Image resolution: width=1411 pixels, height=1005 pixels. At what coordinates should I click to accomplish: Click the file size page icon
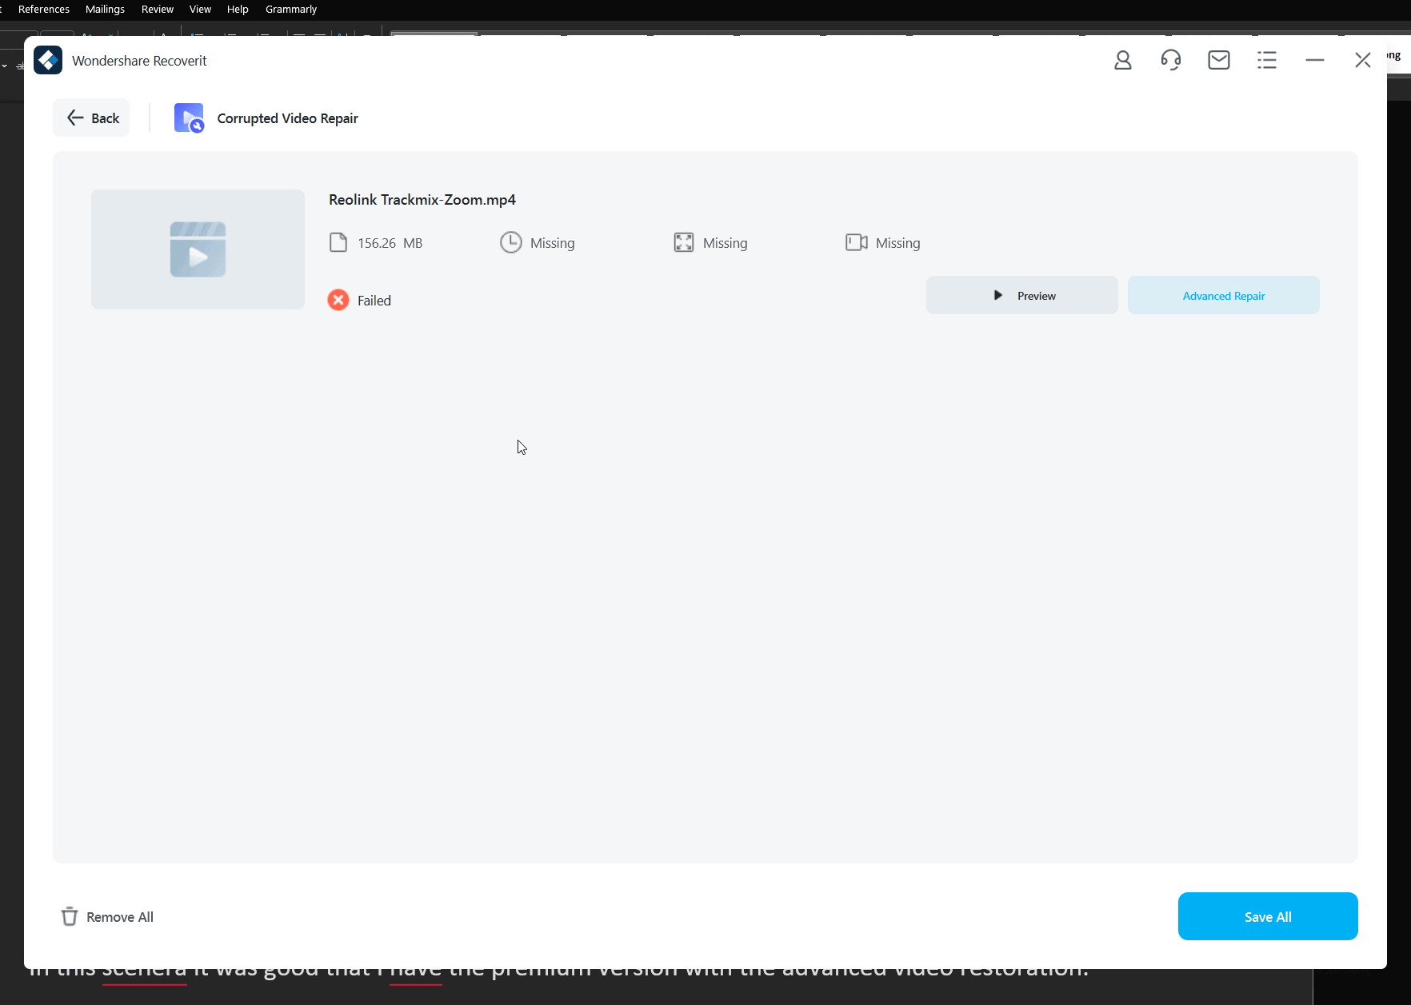coord(338,243)
